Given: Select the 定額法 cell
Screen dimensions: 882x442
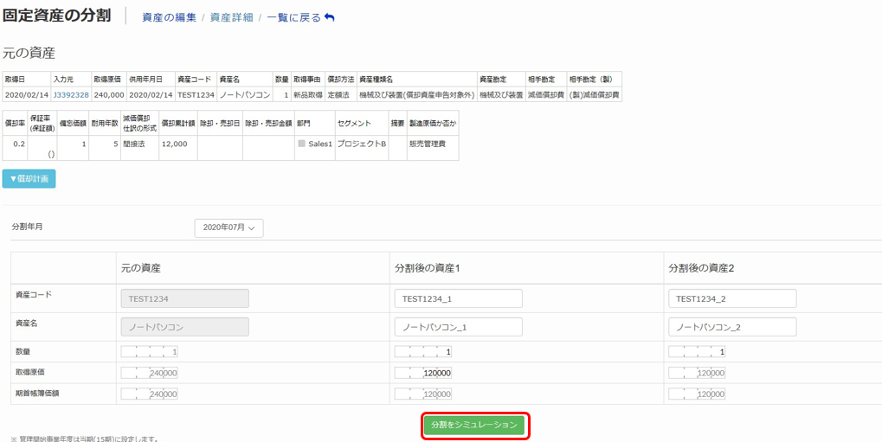Looking at the screenshot, I should coord(341,95).
